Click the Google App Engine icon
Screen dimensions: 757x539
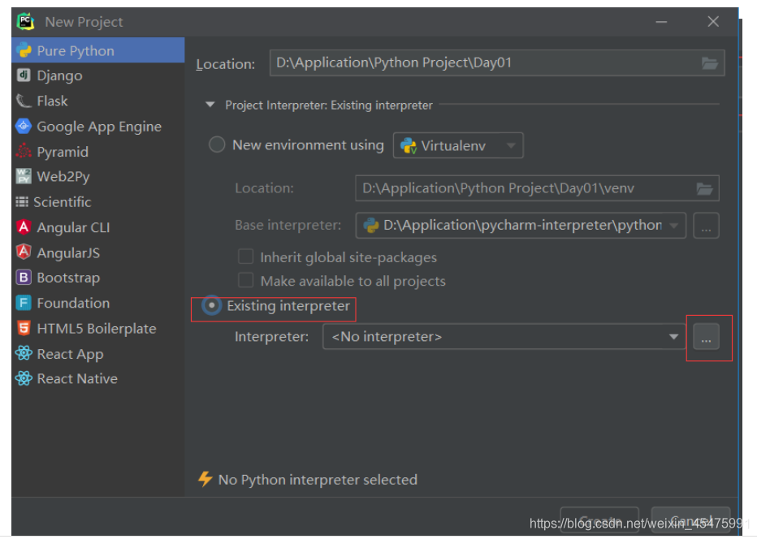tap(24, 127)
